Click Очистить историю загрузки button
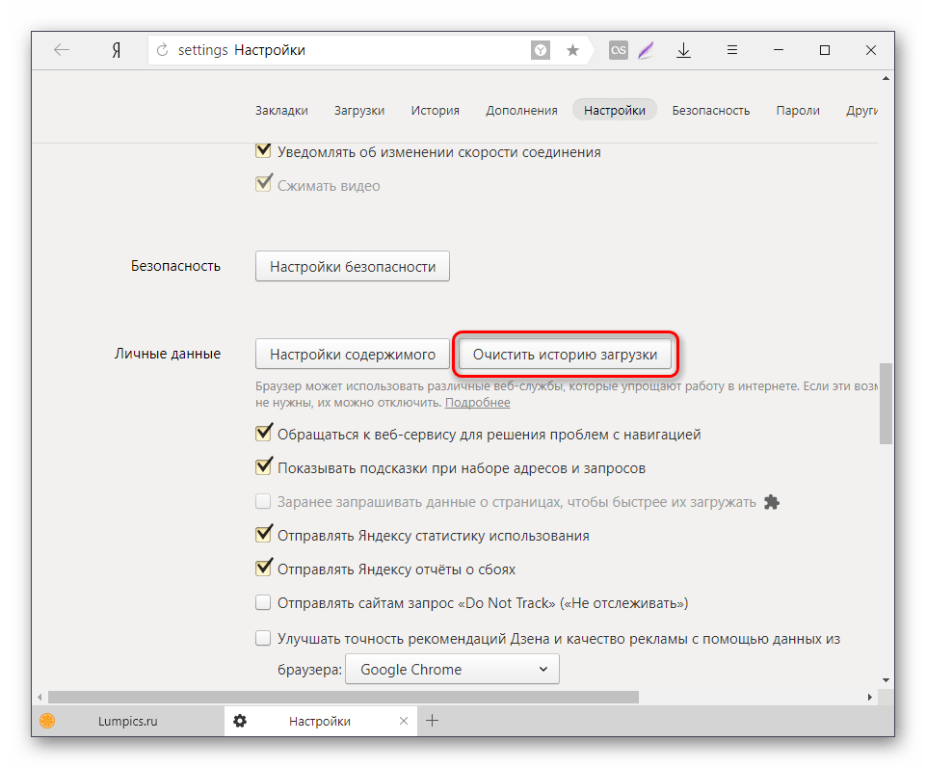Viewport: 926px width, 768px height. 566,354
